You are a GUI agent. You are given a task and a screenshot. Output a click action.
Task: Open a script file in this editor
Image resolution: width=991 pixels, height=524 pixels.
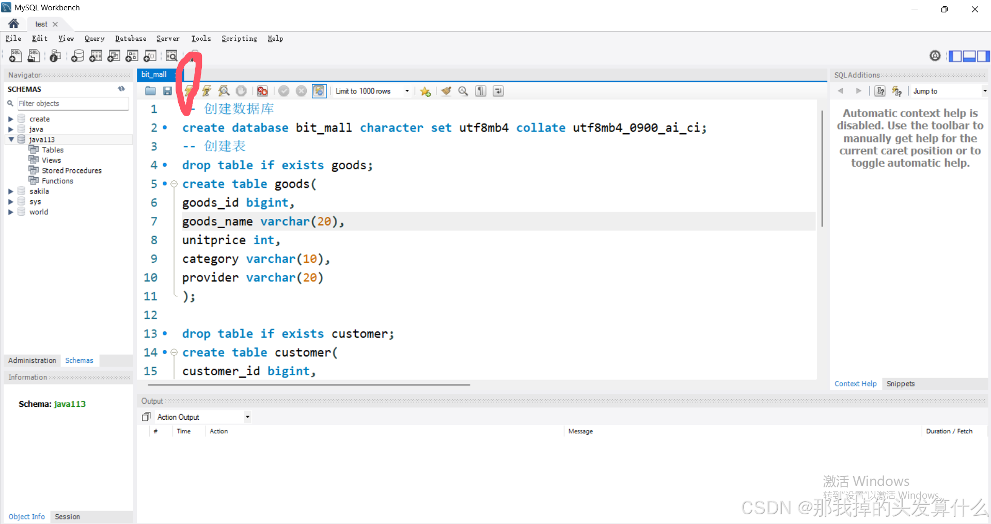pyautogui.click(x=150, y=91)
